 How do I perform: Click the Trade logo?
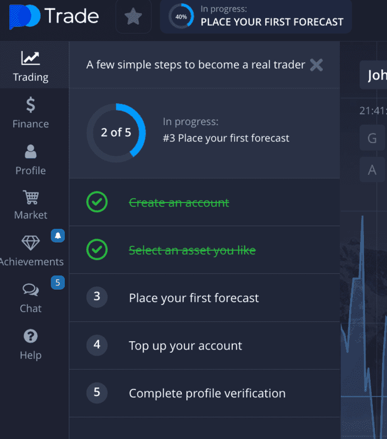tap(54, 16)
